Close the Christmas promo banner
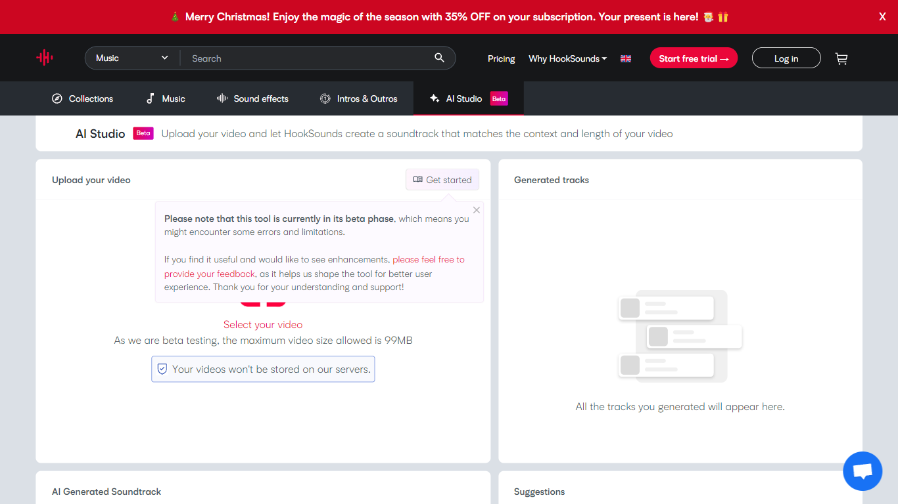 [882, 17]
